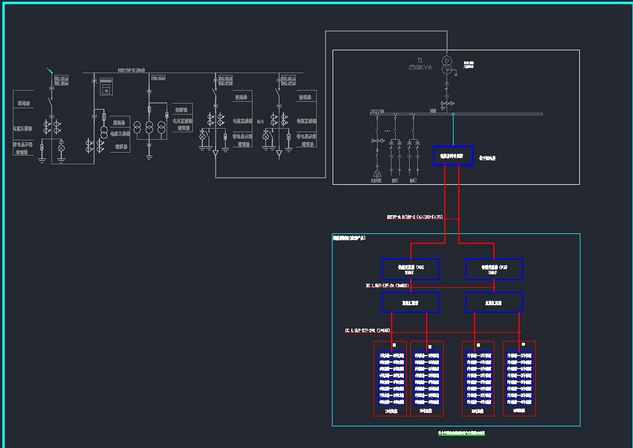Image resolution: width=633 pixels, height=448 pixels.
Task: Click the cyan line joining the busbar to the blue box
Action: pyautogui.click(x=453, y=130)
